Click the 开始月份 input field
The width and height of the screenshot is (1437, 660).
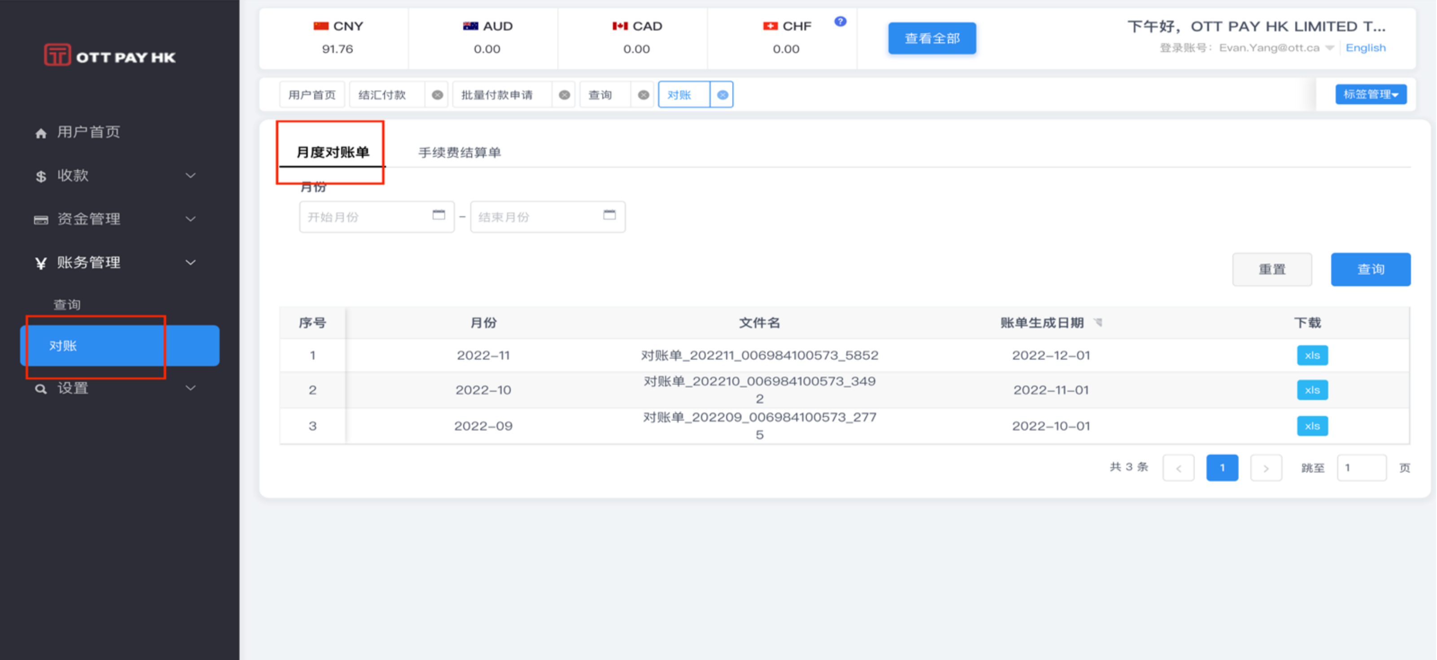(377, 217)
